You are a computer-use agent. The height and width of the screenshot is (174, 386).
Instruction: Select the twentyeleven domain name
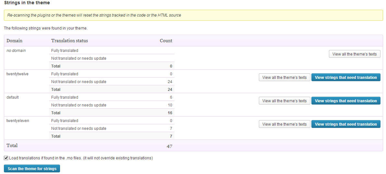pyautogui.click(x=18, y=121)
